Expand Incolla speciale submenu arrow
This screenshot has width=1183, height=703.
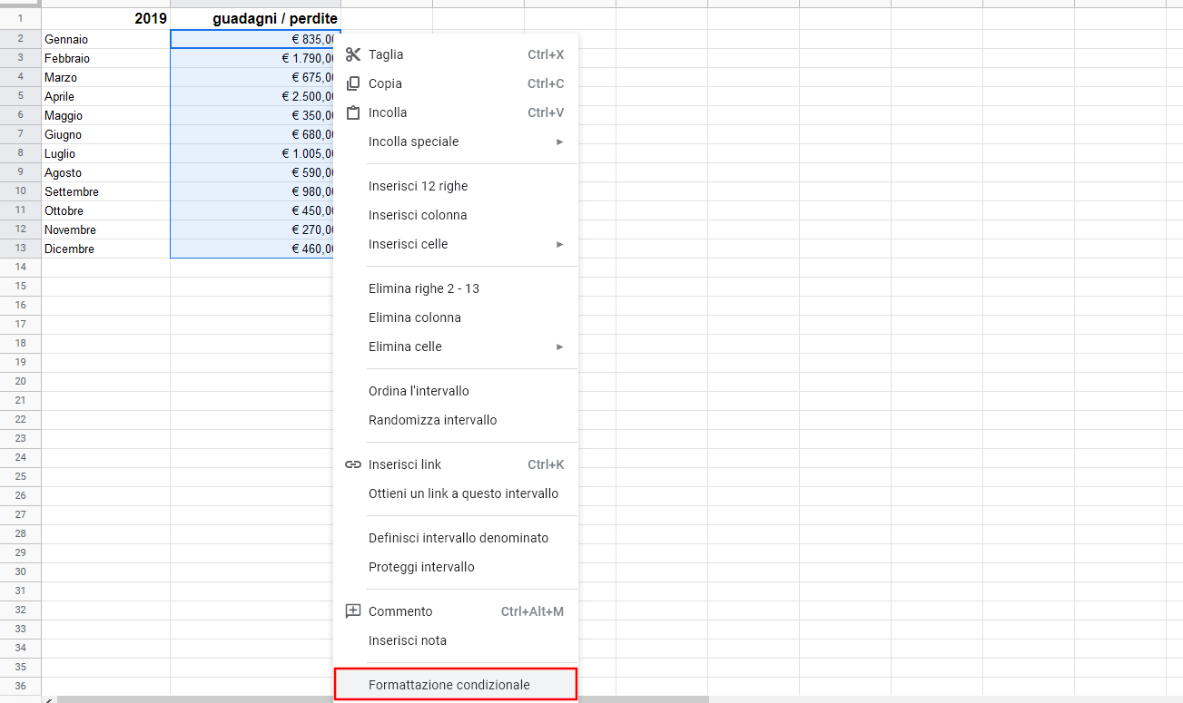click(560, 142)
